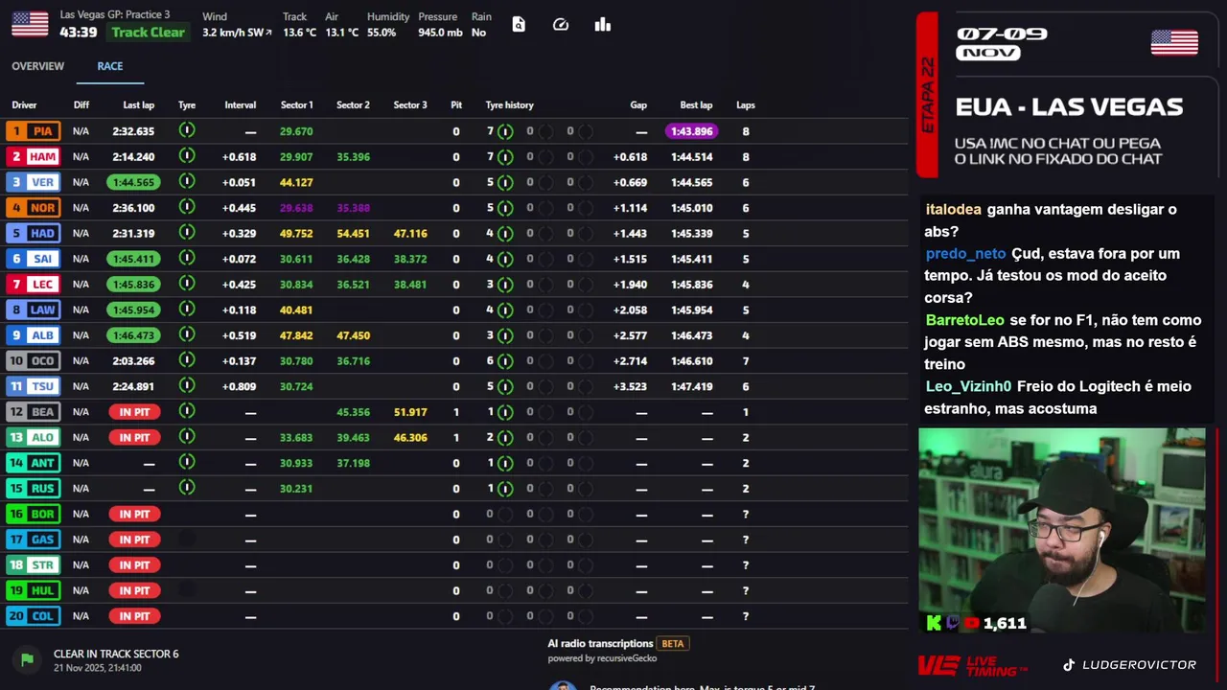
Task: Click the TikTok logo next to LUDGEROVICTOR
Action: click(x=1069, y=665)
